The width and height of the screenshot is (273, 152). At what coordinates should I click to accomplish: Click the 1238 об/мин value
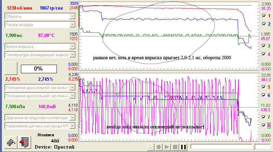click(x=20, y=8)
